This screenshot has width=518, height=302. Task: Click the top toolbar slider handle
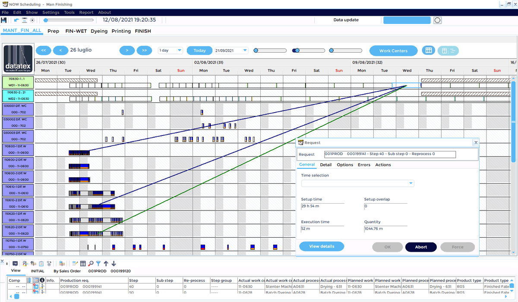tap(46, 20)
